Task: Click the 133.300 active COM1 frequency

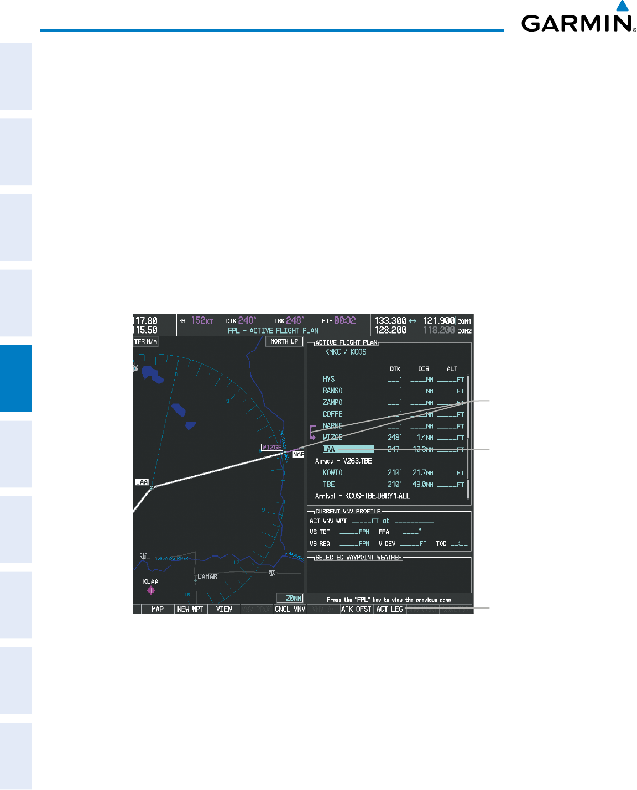Action: click(390, 321)
